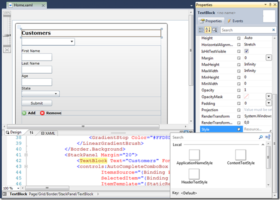Click the marker icon next to Opacity
This screenshot has height=200, width=280.
click(239, 90)
